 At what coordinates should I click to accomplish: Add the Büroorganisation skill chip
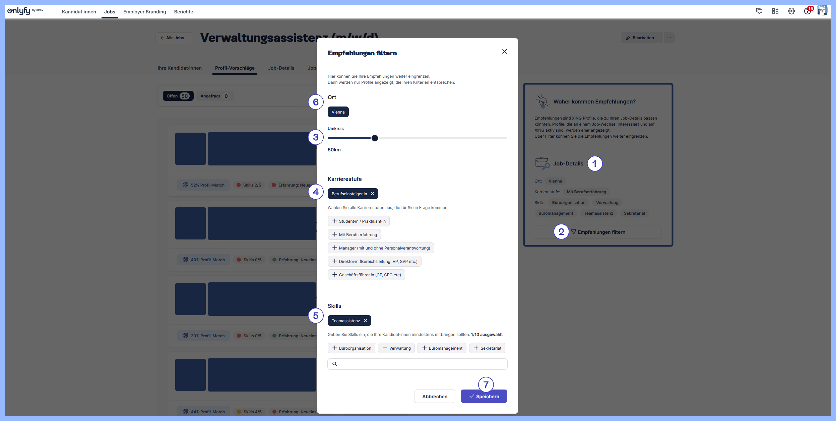click(351, 348)
